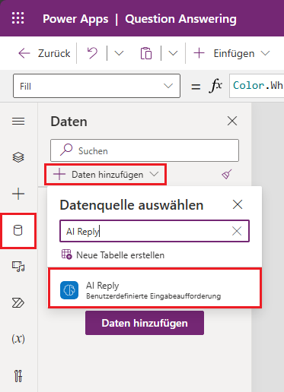This screenshot has width=284, height=392.
Task: Expand the undo options dropdown arrow
Action: (x=119, y=53)
